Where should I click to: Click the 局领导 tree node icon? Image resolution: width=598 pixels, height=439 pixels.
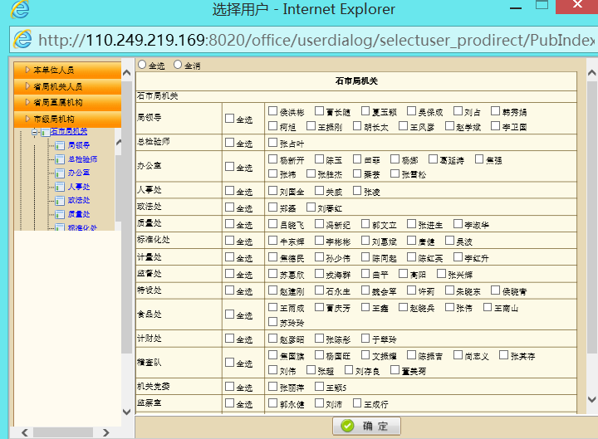point(60,146)
